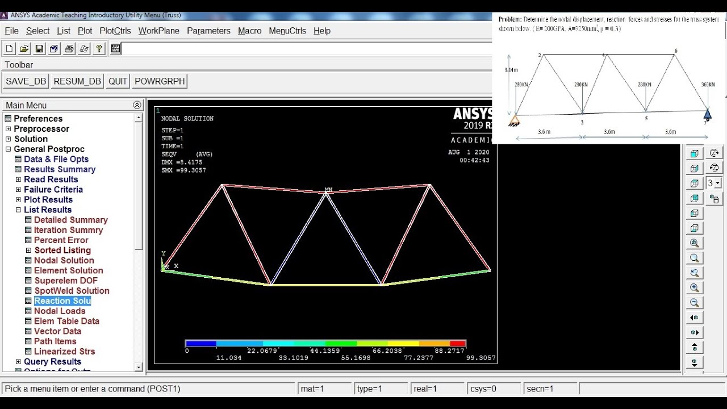This screenshot has width=727, height=409.
Task: Click the POWRGRPH toolbar button
Action: point(160,81)
